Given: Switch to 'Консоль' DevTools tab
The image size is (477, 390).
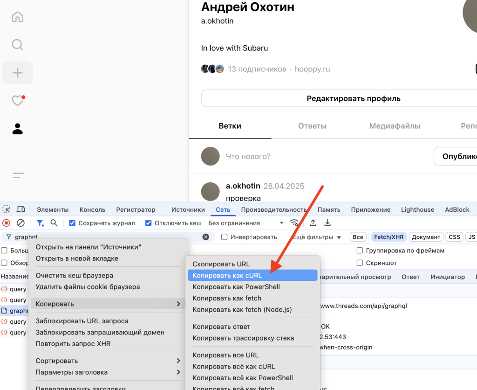Looking at the screenshot, I should tap(92, 209).
